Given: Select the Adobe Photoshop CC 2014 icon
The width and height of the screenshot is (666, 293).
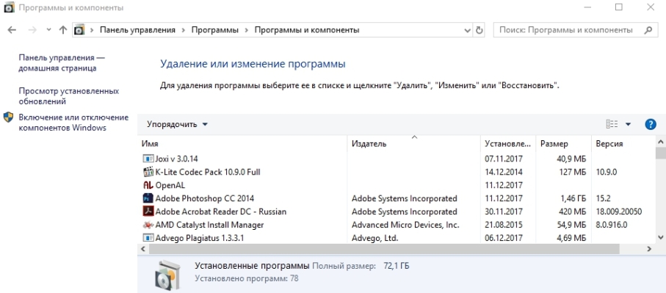Looking at the screenshot, I should pos(148,198).
